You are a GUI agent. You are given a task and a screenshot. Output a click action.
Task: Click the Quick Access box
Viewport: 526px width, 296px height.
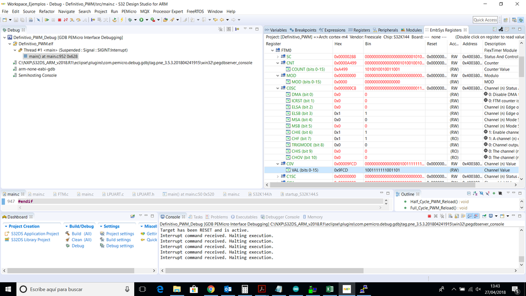point(485,20)
